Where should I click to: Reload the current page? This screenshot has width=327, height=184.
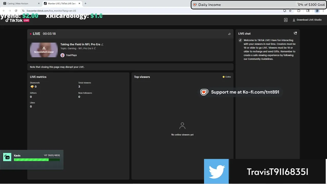16,11
